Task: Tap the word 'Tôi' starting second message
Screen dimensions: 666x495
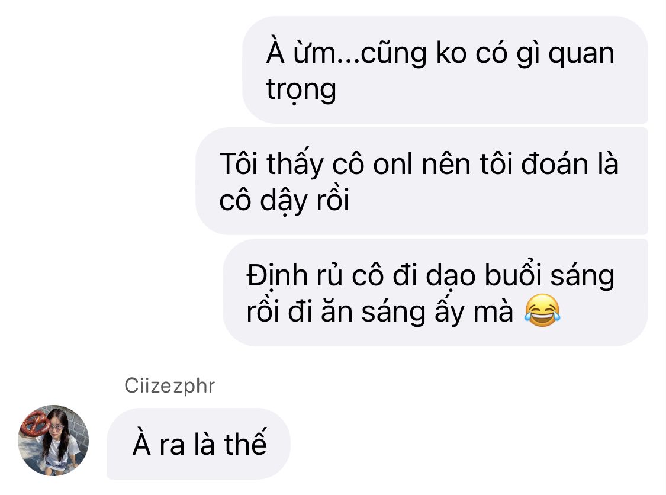Action: (x=239, y=164)
